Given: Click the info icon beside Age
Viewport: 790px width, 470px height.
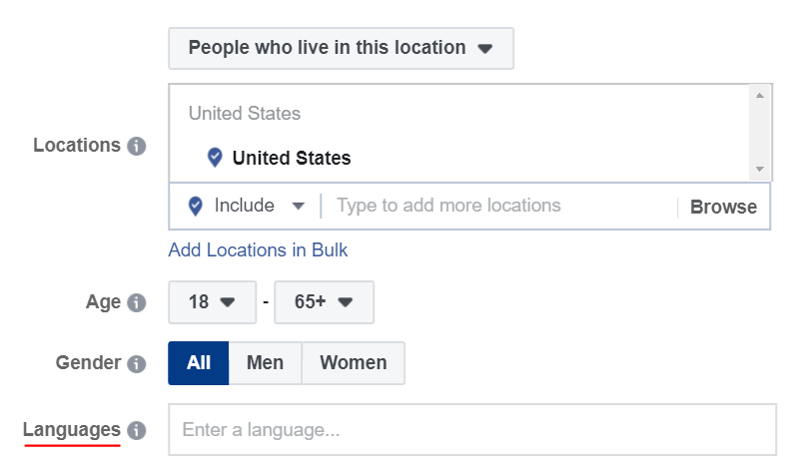Looking at the screenshot, I should pos(137,302).
